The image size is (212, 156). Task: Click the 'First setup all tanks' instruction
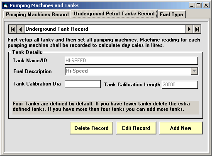[104, 43]
